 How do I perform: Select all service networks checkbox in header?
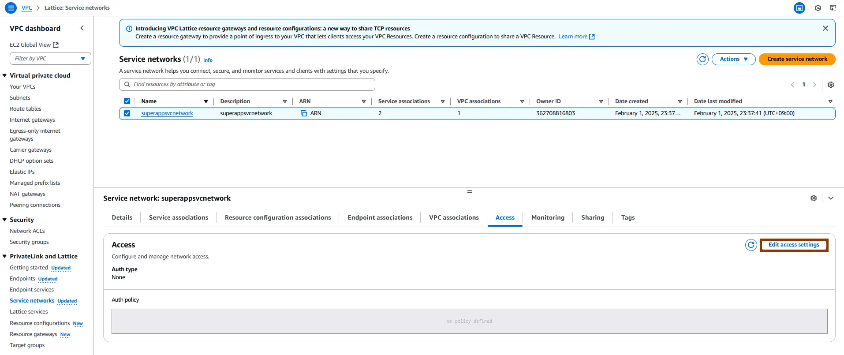click(x=127, y=101)
